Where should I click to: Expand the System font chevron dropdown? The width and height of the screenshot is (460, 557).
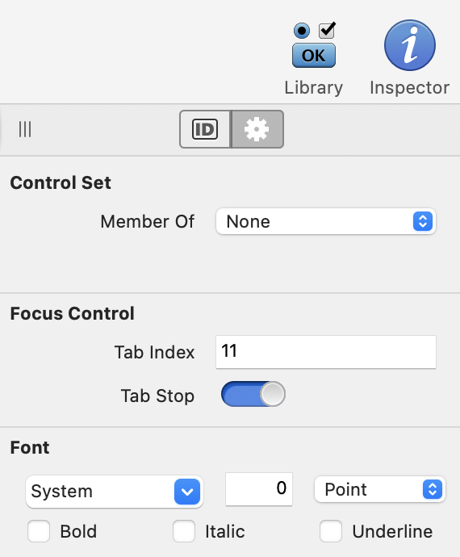[187, 492]
